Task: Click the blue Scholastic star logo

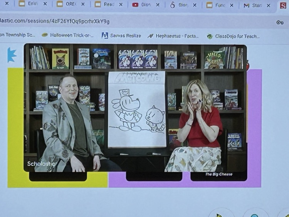Action: [x=12, y=55]
